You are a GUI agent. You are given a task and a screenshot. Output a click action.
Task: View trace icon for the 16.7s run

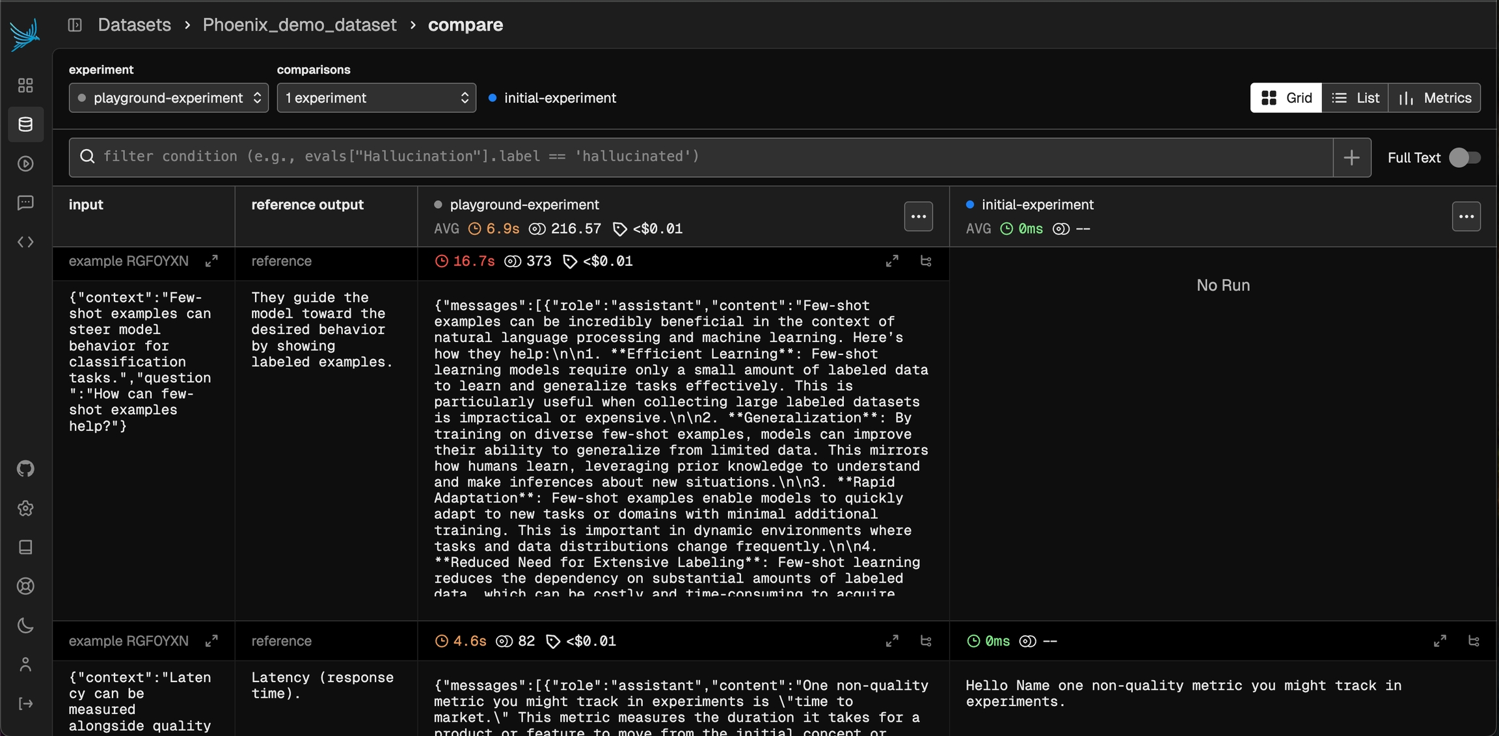[x=925, y=261]
